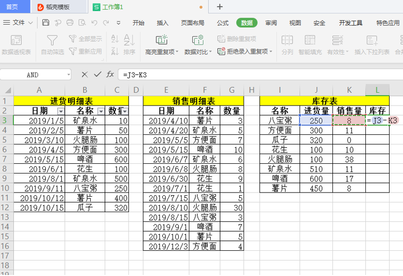The width and height of the screenshot is (403, 276).
Task: Click the 拒绝录入重复项 icon
Action: (221, 51)
